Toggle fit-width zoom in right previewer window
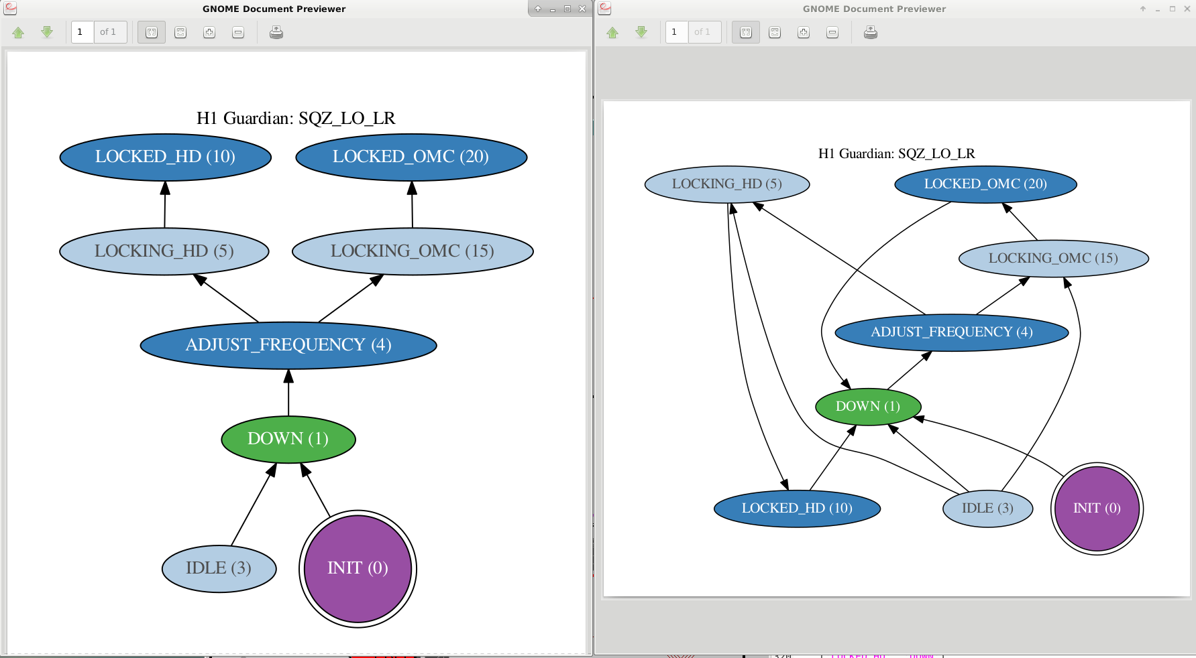The width and height of the screenshot is (1196, 658). (775, 32)
